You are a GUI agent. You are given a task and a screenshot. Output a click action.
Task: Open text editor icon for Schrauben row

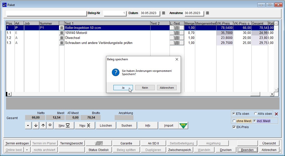point(62,43)
